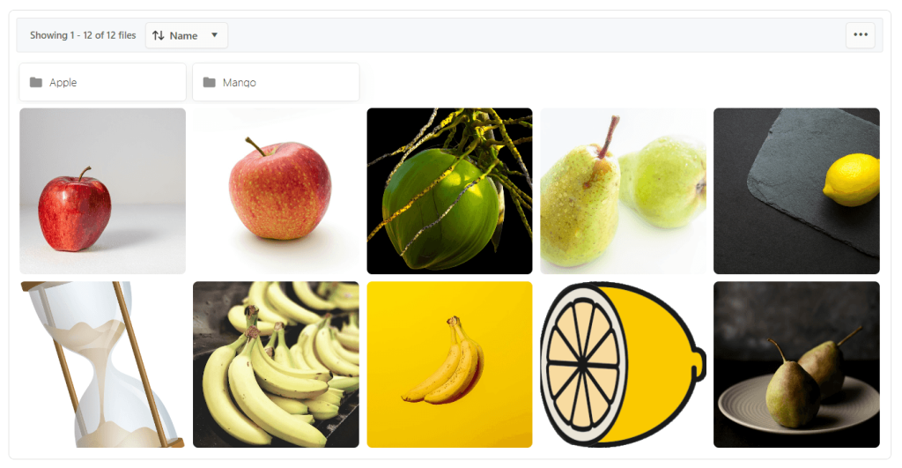The image size is (902, 468).
Task: Open the pears on plate photo
Action: pos(796,364)
